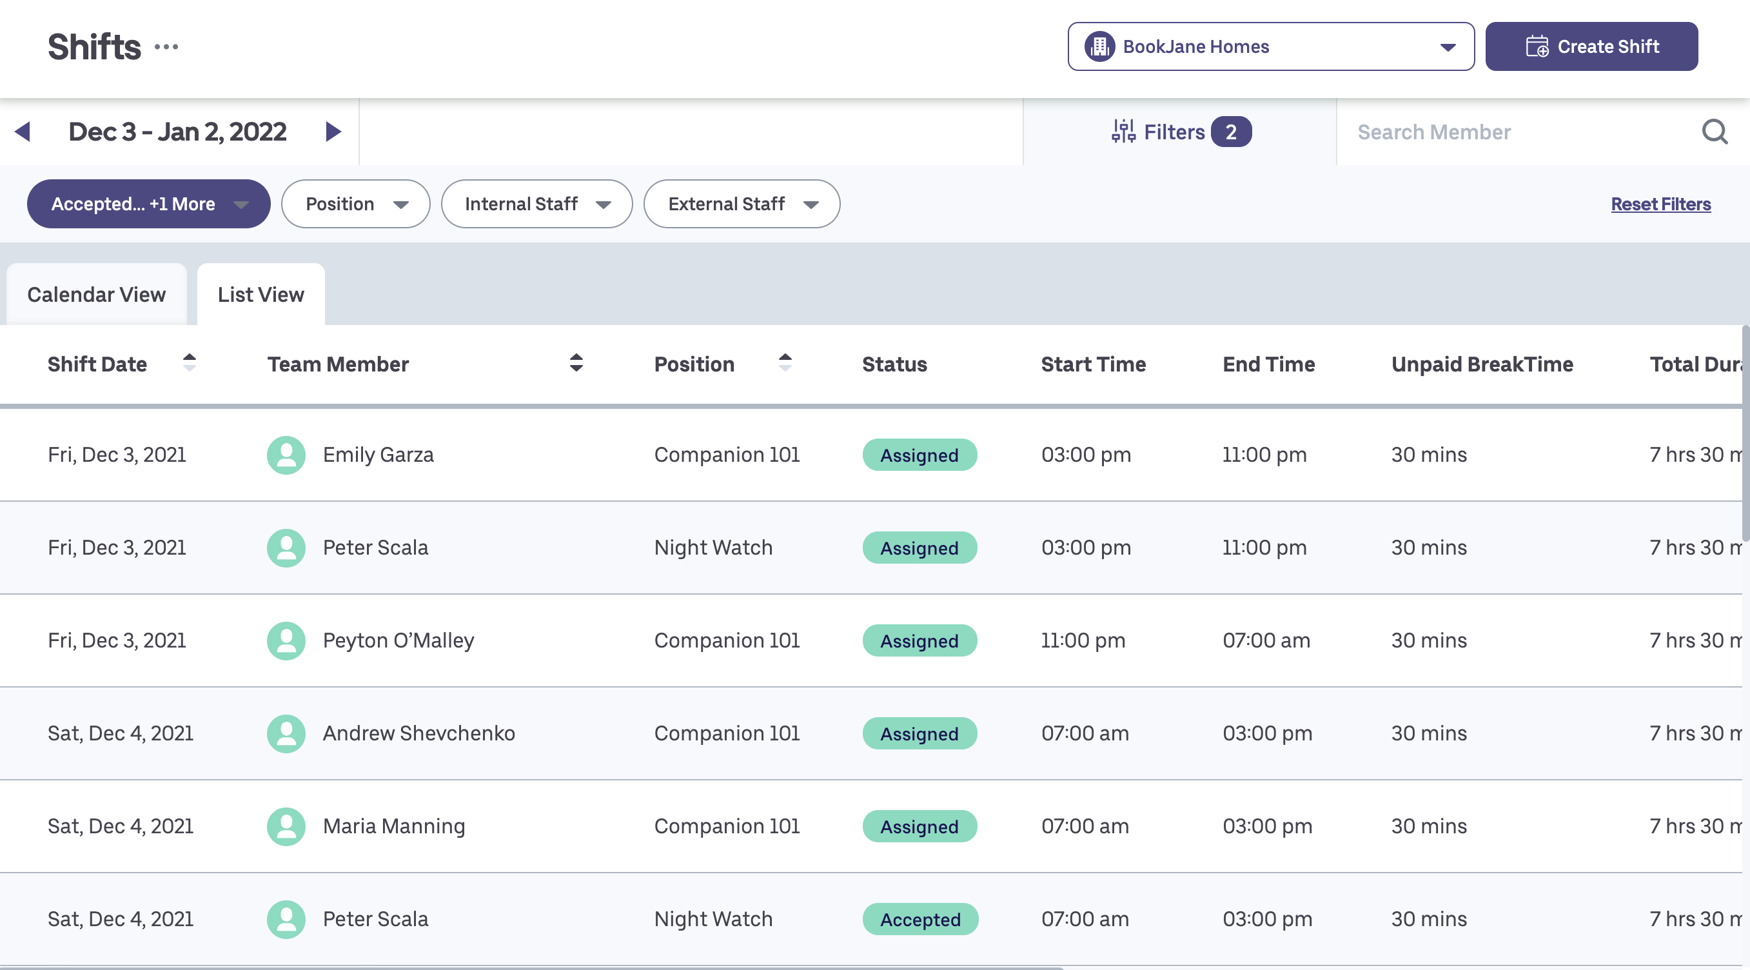This screenshot has height=970, width=1750.
Task: Open the External Staff dropdown
Action: (x=741, y=204)
